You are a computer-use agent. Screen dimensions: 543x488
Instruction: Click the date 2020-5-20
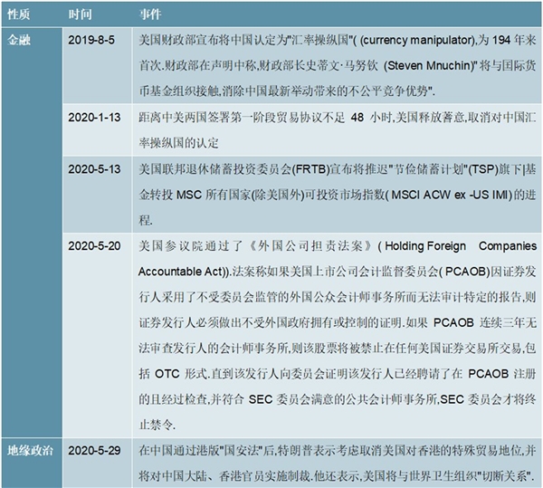tap(94, 246)
